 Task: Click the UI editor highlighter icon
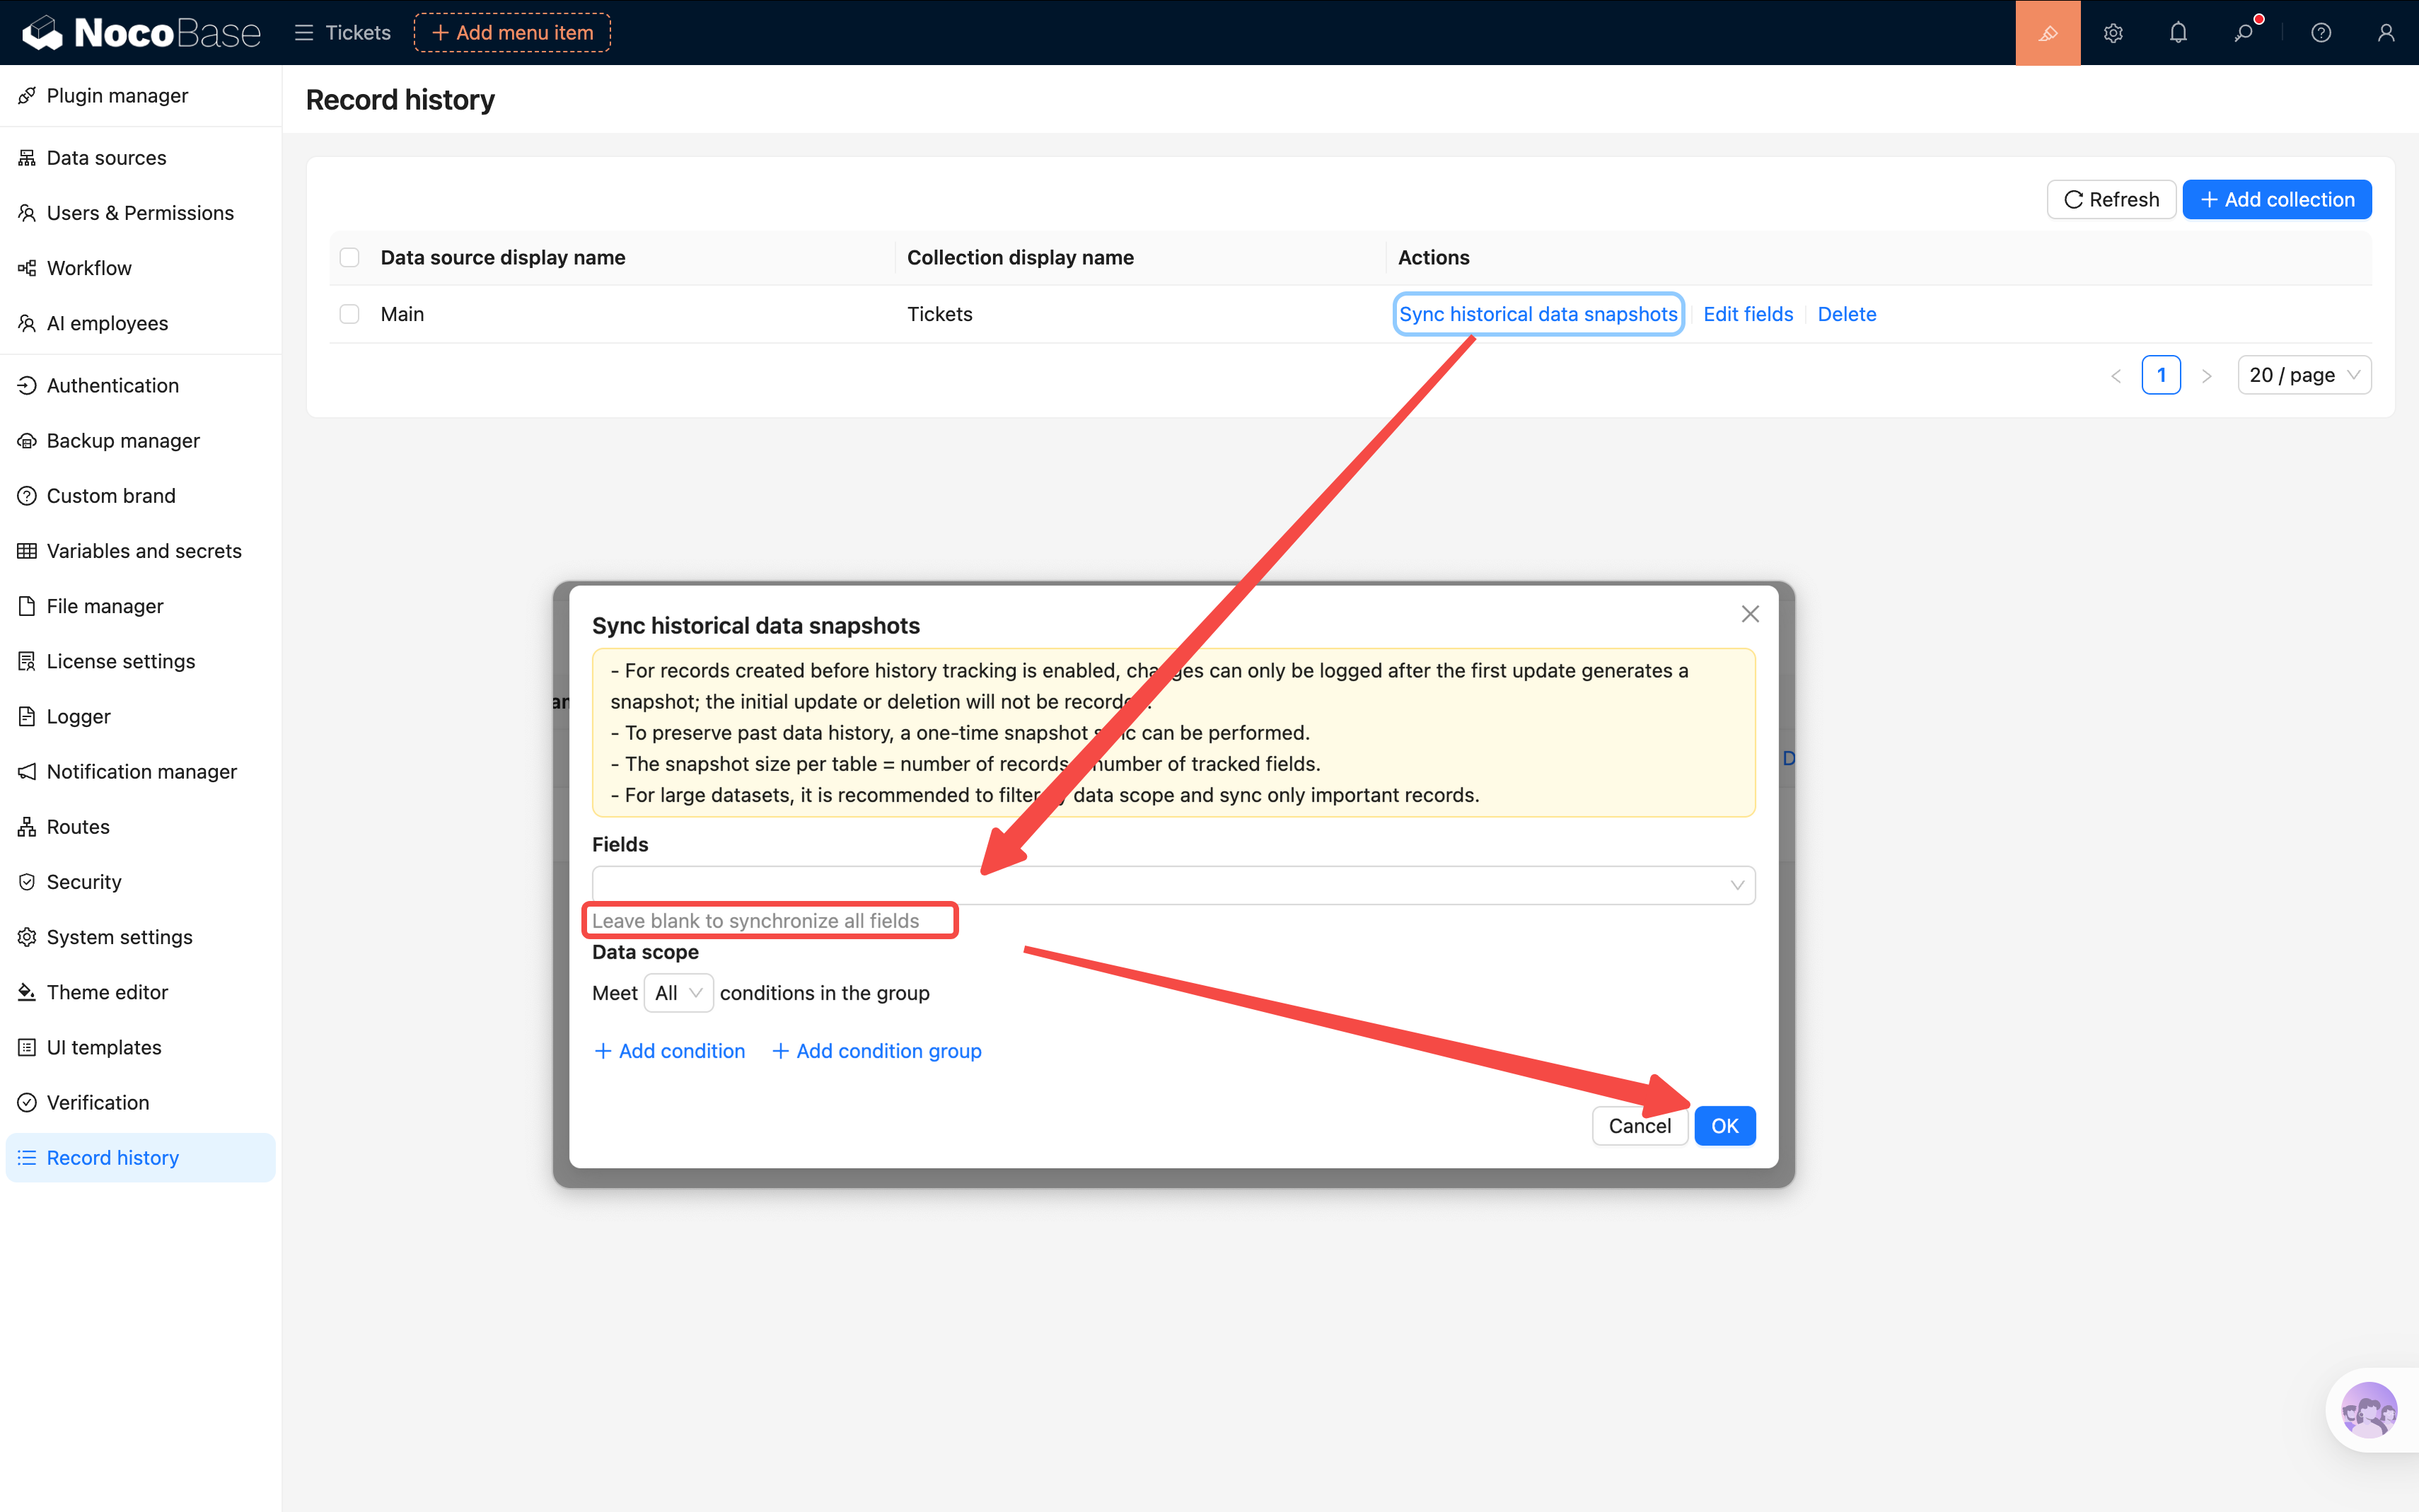pyautogui.click(x=2047, y=33)
